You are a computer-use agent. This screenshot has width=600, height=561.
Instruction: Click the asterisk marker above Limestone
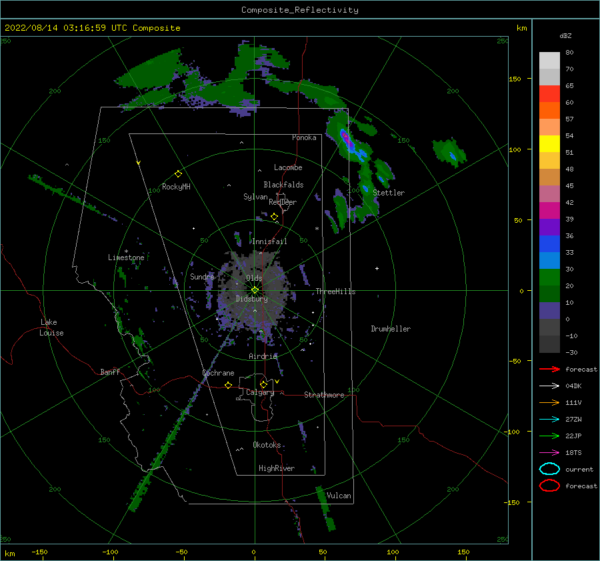point(126,251)
